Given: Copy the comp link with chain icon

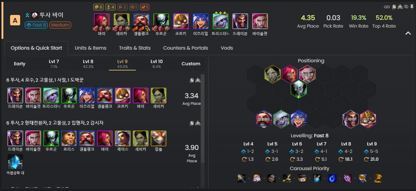Looking at the screenshot, I should [387, 7].
